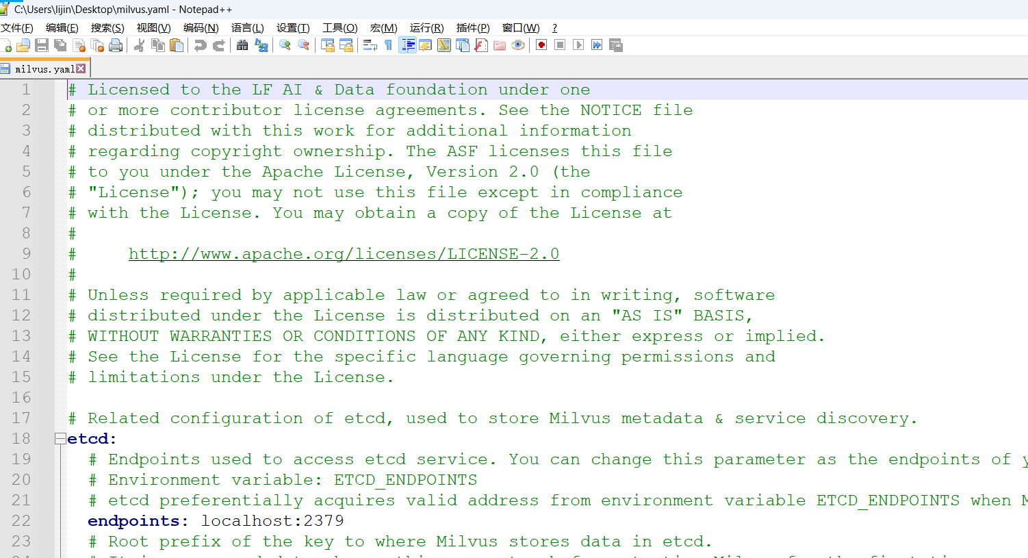Viewport: 1028px width, 558px height.
Task: Click line number 1 in the margin
Action: pyautogui.click(x=26, y=90)
